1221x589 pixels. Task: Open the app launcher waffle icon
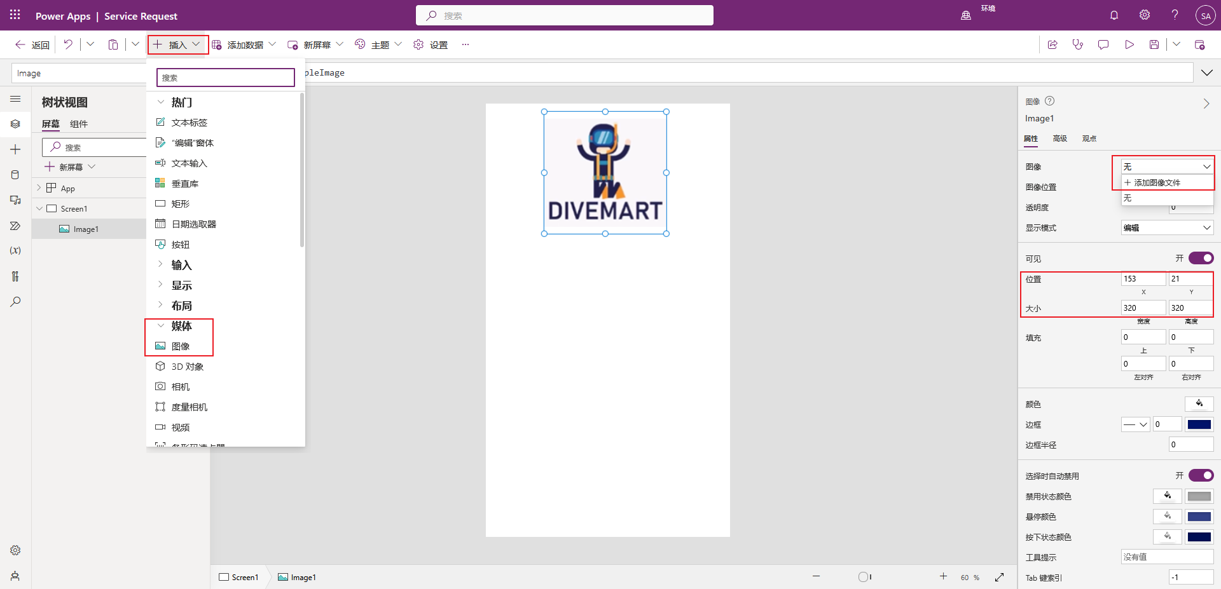[x=15, y=15]
